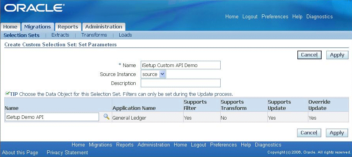
Task: Open the Transforms subtab
Action: tap(94, 35)
